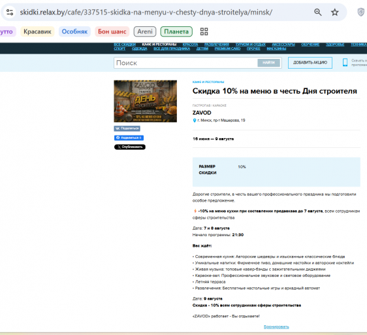Click the URL address bar text

click(x=146, y=12)
